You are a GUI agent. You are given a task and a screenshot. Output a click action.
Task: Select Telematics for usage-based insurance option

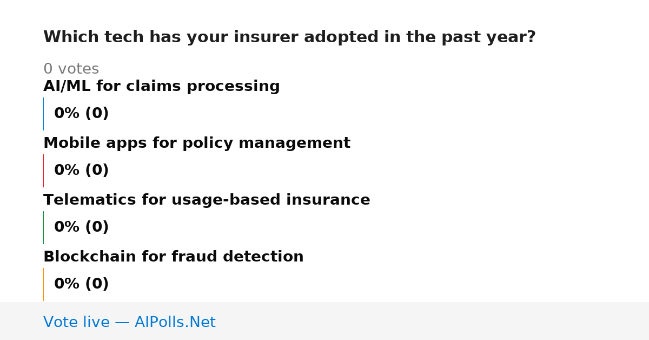pyautogui.click(x=207, y=200)
